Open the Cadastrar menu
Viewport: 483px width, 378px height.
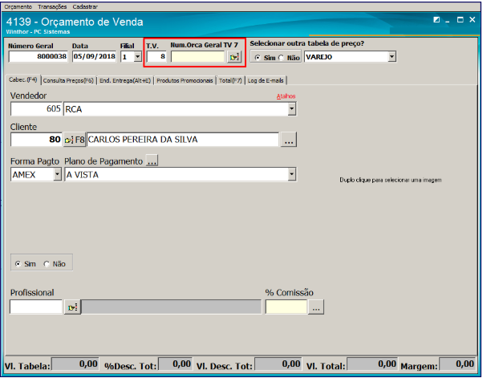pyautogui.click(x=85, y=6)
